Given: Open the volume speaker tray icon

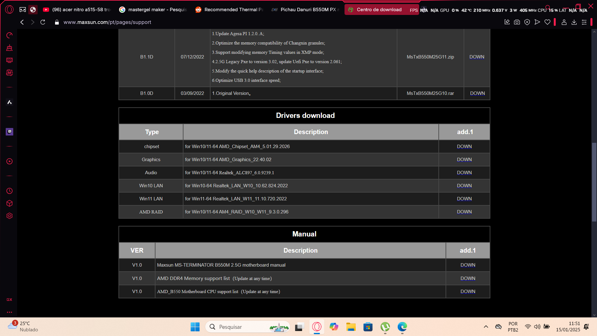Looking at the screenshot, I should [x=537, y=327].
